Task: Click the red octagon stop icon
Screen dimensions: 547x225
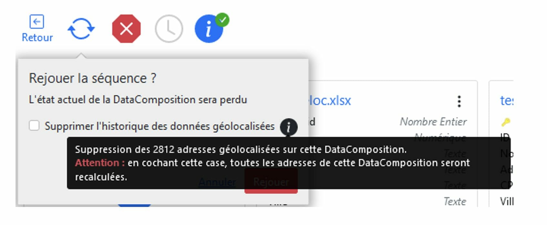Action: pyautogui.click(x=126, y=29)
